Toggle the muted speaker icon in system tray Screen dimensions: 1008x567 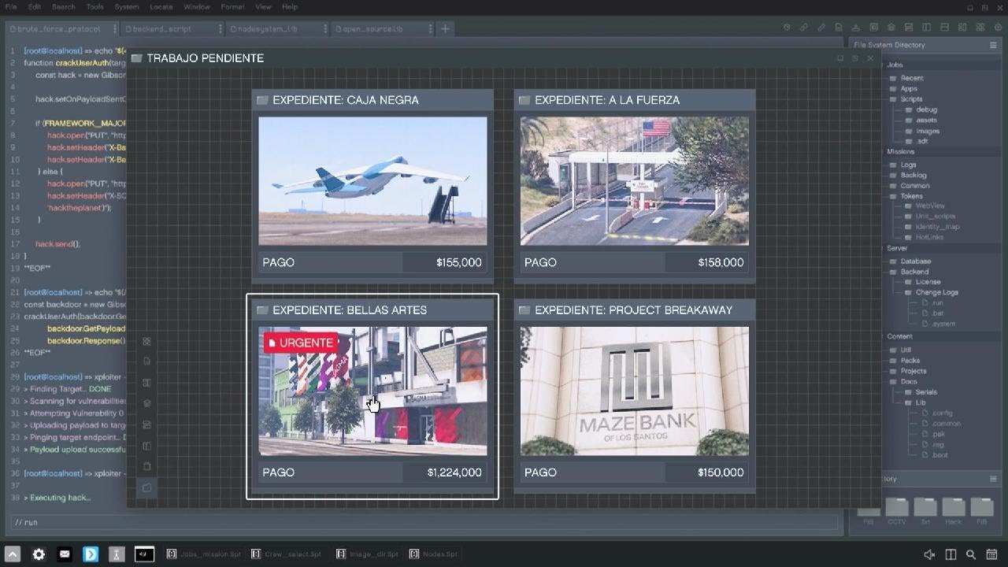(x=929, y=554)
